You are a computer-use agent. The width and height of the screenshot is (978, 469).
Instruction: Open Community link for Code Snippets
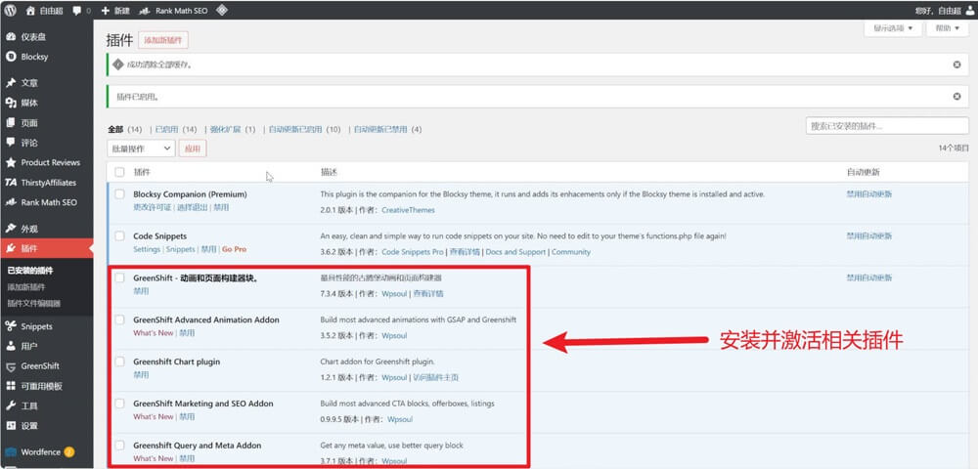(571, 252)
